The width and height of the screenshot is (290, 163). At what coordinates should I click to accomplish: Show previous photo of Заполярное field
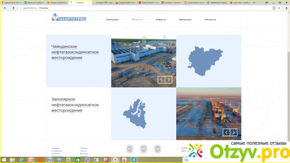point(226,132)
